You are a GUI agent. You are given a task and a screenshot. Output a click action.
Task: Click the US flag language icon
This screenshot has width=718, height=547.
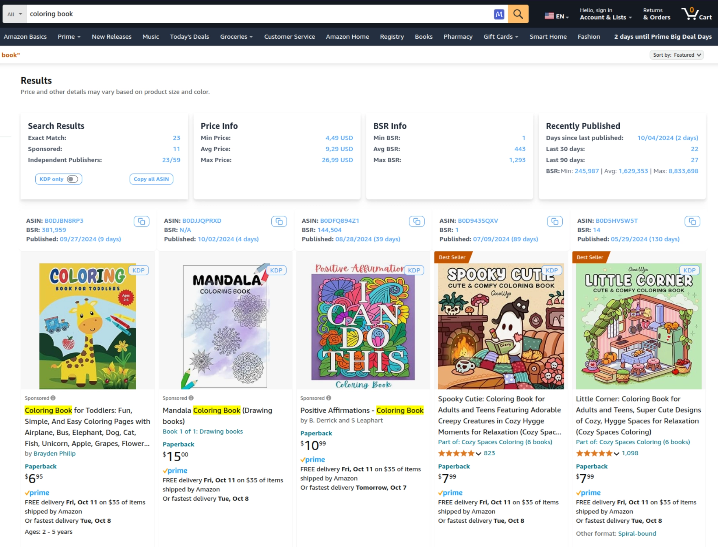[549, 16]
